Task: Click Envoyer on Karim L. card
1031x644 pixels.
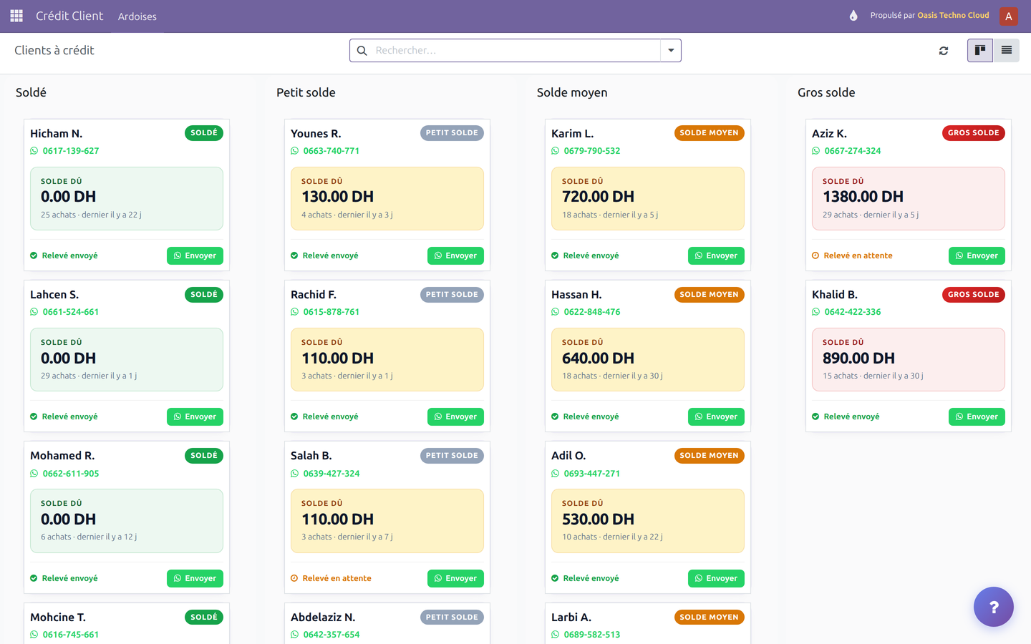Action: (x=716, y=255)
